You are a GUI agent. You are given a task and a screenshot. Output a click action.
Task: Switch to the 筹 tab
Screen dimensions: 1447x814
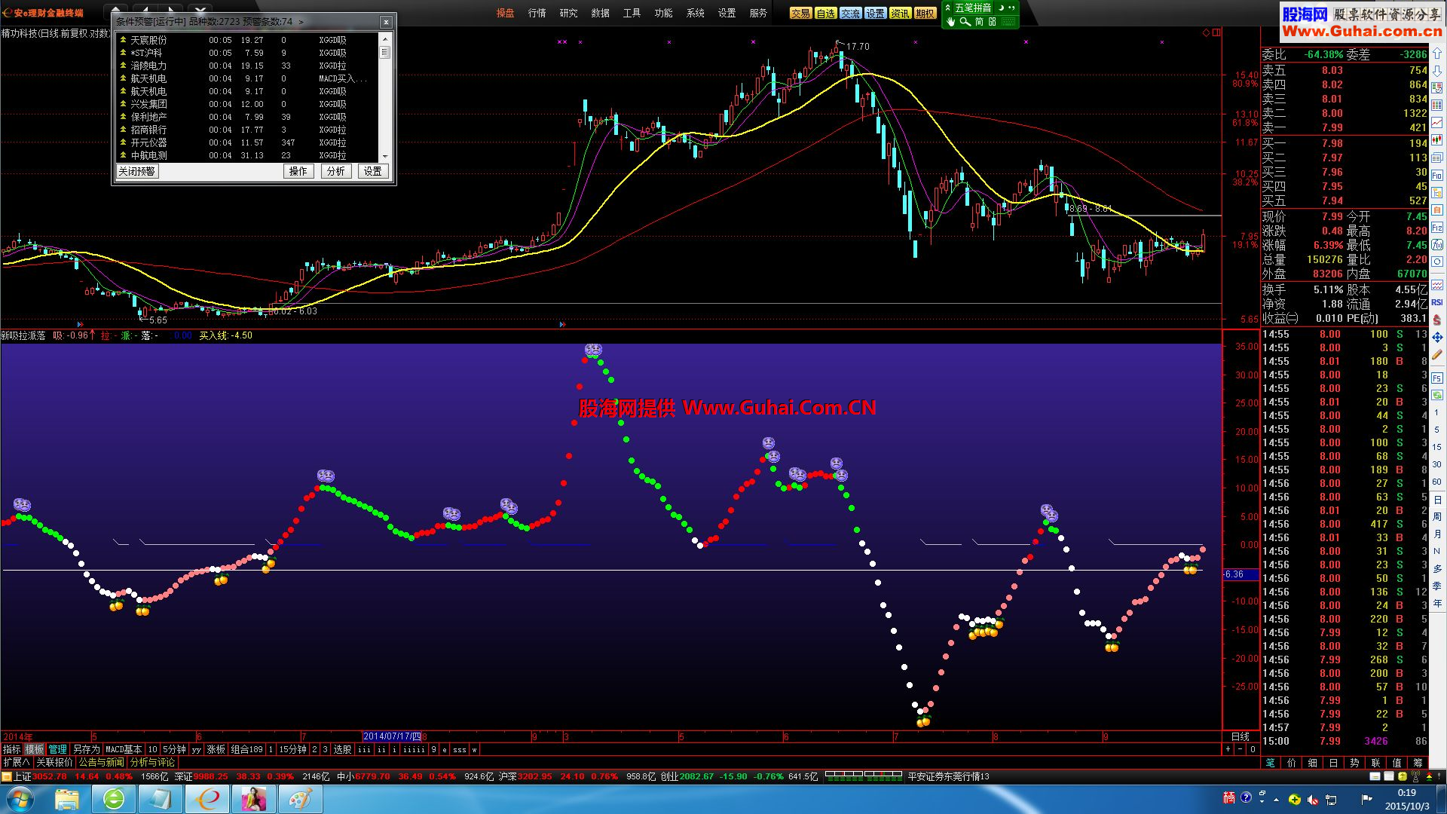(1418, 763)
